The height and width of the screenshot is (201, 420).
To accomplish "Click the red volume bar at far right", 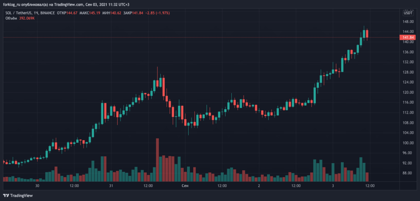I will [367, 177].
